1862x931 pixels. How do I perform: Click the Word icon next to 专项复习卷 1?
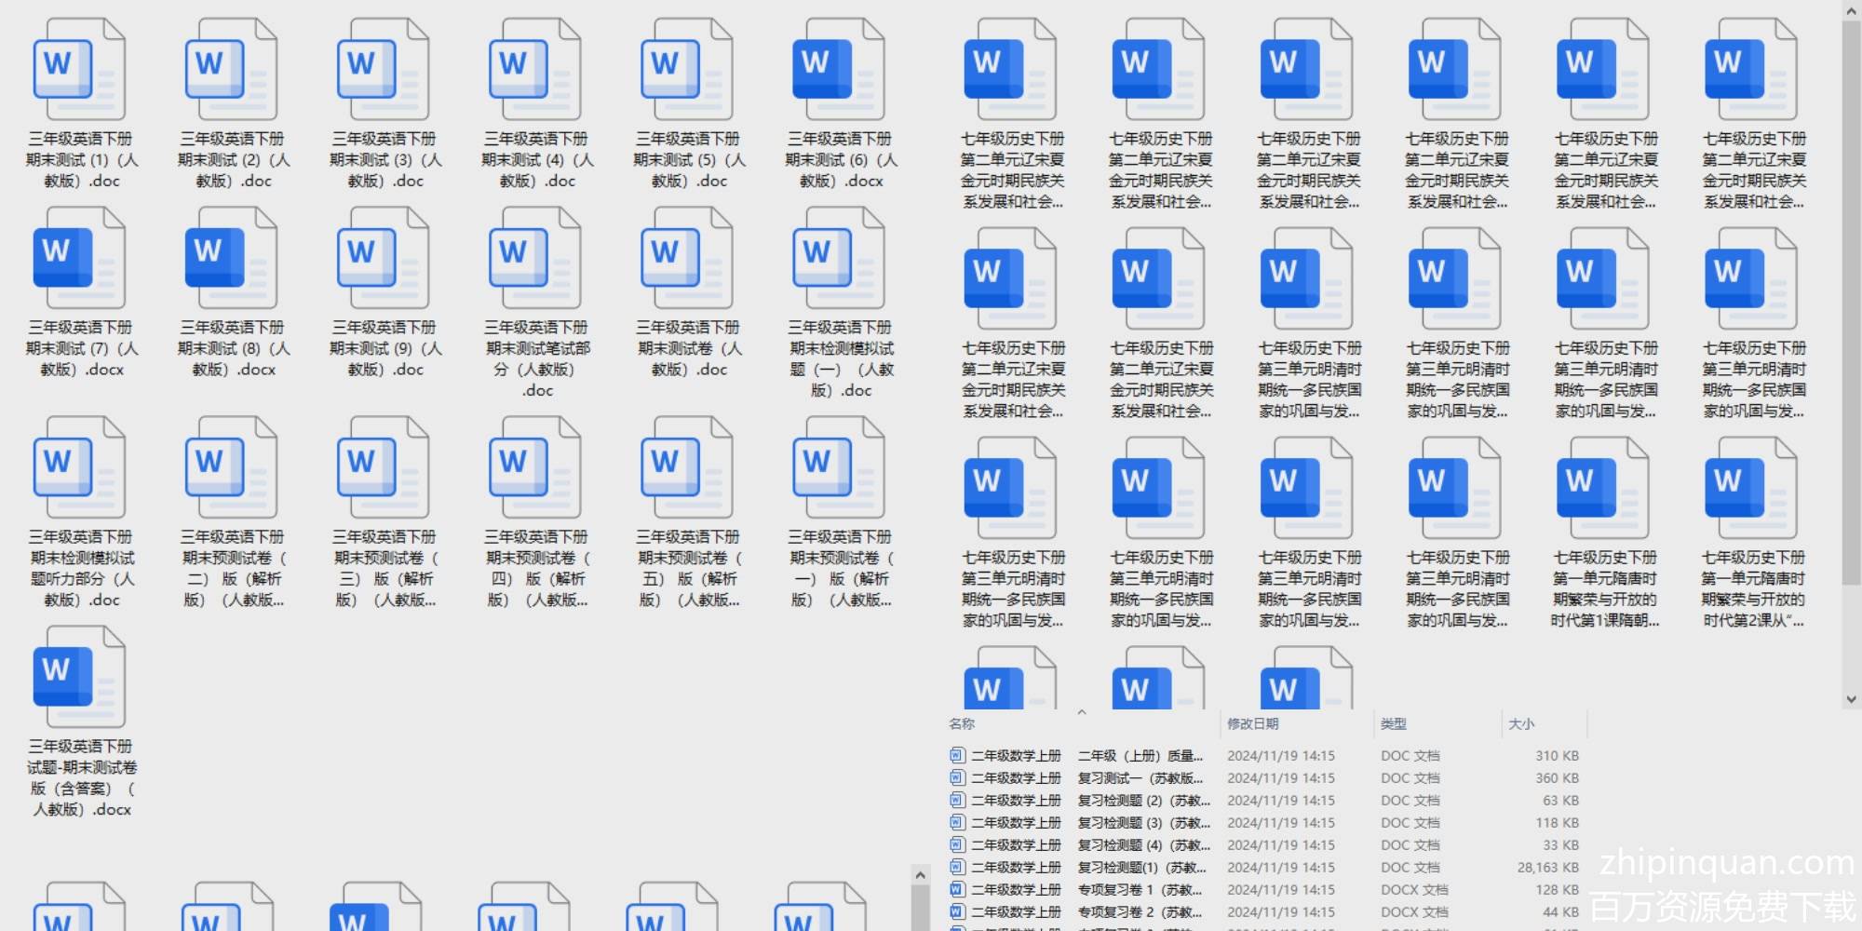956,889
